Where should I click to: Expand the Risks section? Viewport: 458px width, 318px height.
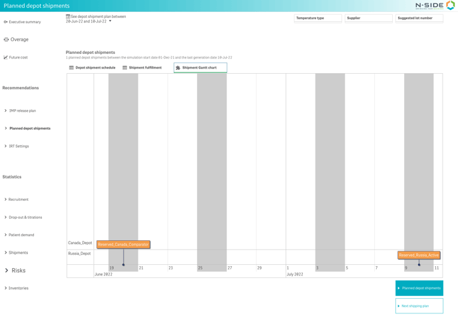click(18, 271)
